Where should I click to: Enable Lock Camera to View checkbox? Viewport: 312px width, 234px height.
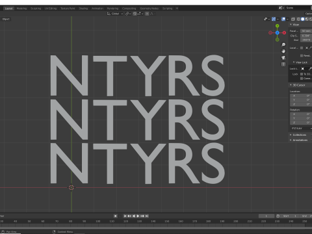pyautogui.click(x=302, y=79)
